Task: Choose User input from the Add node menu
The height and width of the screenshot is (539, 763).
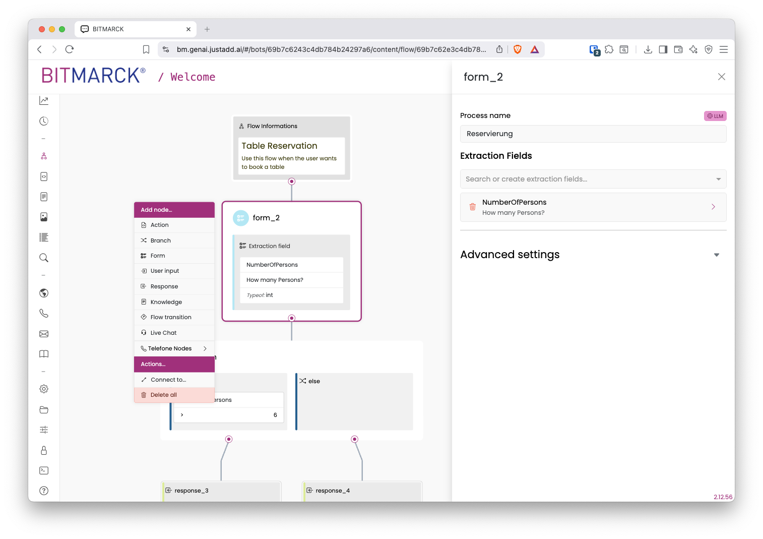Action: 174,271
